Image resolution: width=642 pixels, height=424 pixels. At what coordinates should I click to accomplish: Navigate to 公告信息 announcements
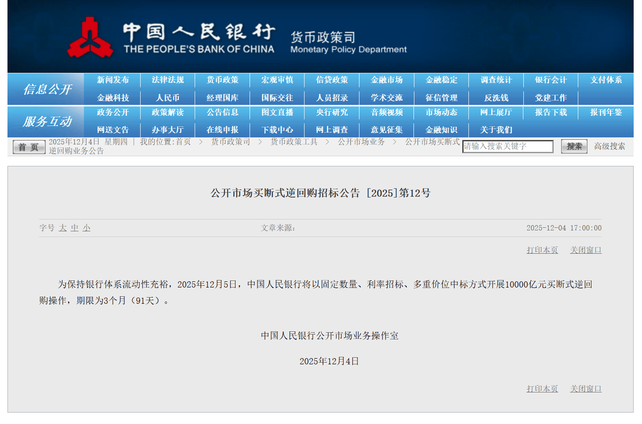click(x=222, y=112)
